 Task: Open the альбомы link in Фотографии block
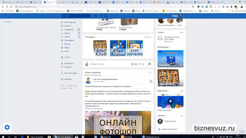tap(148, 37)
